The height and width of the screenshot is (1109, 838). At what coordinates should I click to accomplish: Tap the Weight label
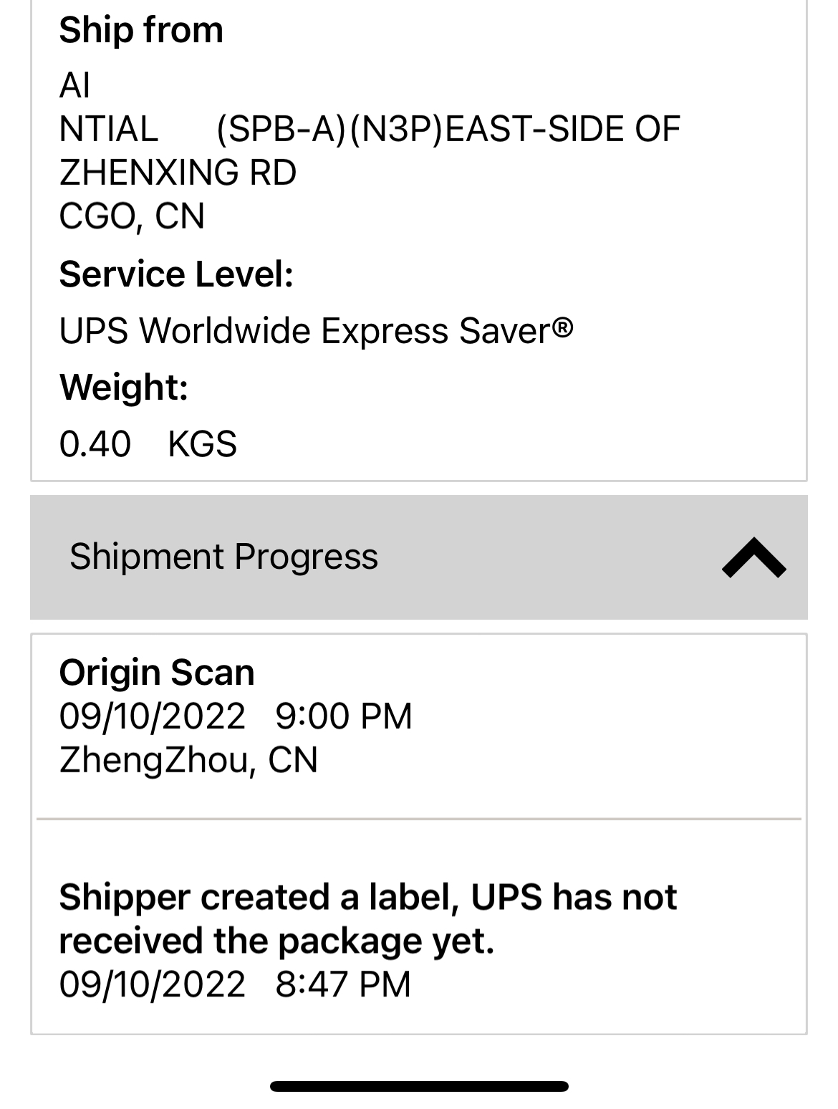coord(123,387)
